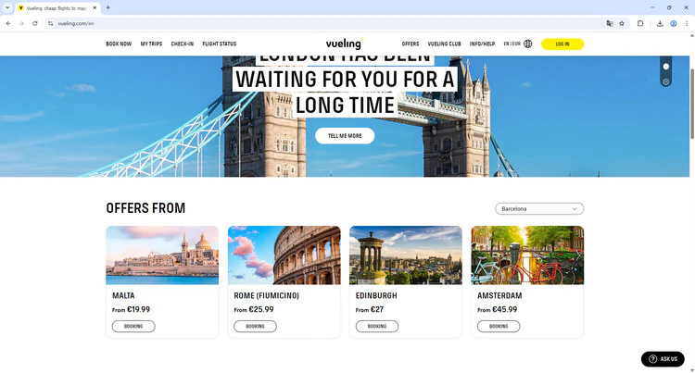Click the Vueling logo in the header
Image resolution: width=695 pixels, height=373 pixels.
tap(345, 44)
